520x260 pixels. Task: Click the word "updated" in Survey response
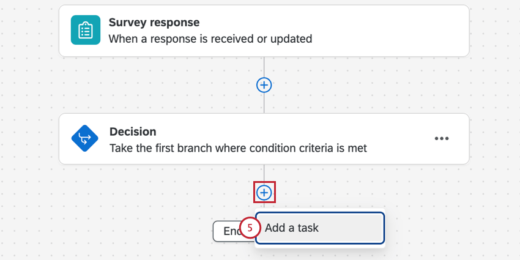[292, 39]
